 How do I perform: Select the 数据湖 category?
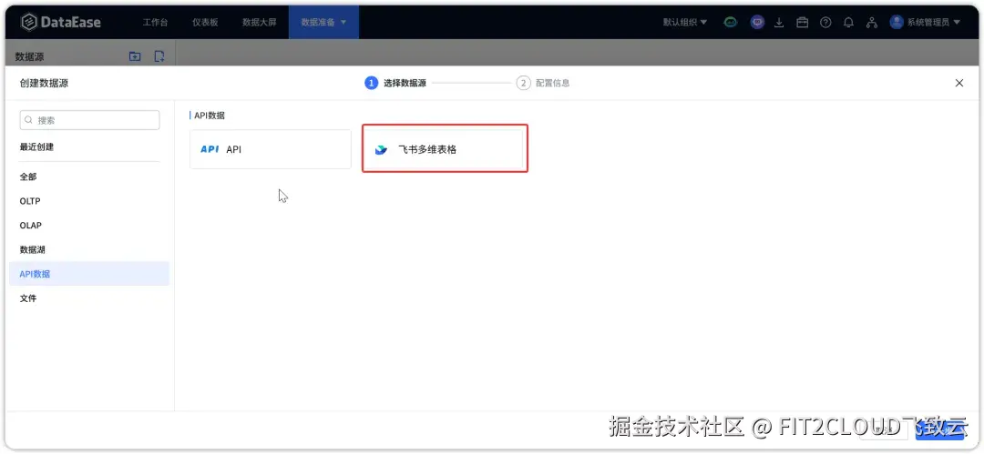point(89,249)
